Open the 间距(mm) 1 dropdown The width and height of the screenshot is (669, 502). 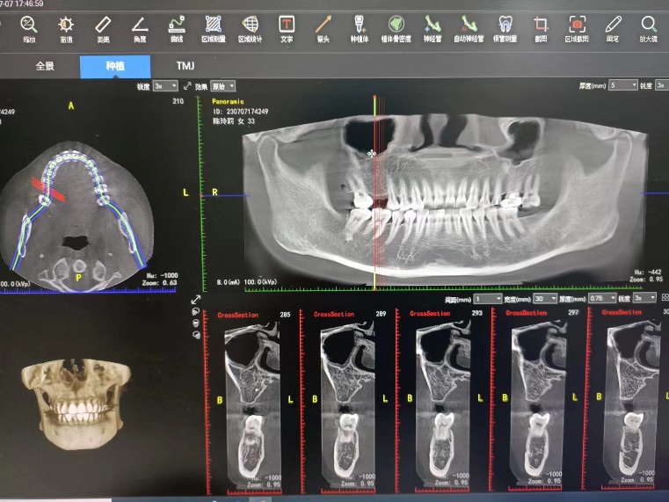click(487, 299)
